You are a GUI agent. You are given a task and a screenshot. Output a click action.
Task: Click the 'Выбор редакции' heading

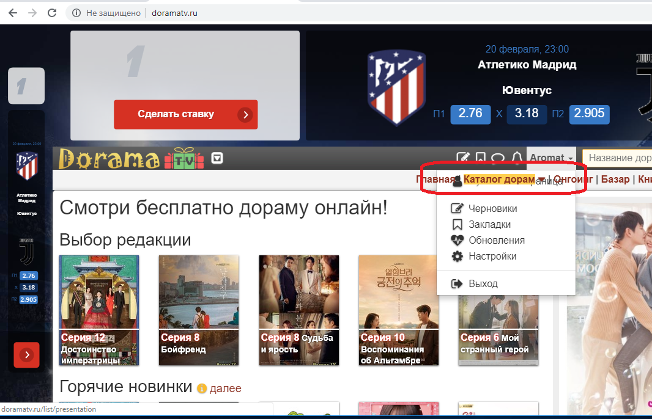[125, 240]
